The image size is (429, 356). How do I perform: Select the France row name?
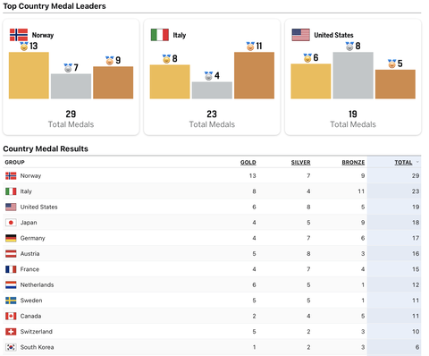point(29,269)
